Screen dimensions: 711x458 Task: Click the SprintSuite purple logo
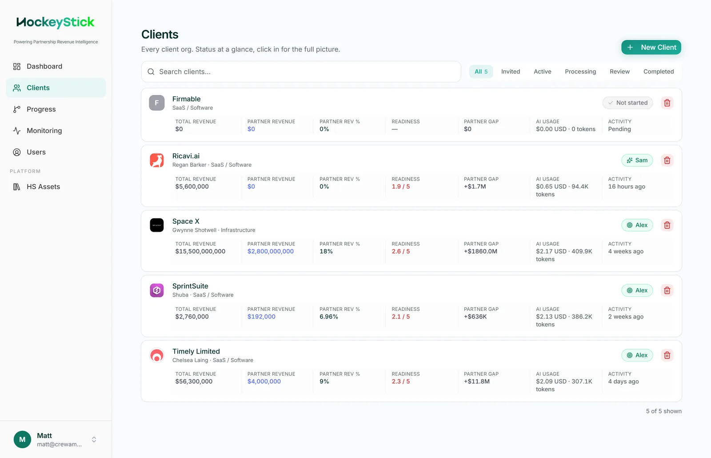[156, 290]
